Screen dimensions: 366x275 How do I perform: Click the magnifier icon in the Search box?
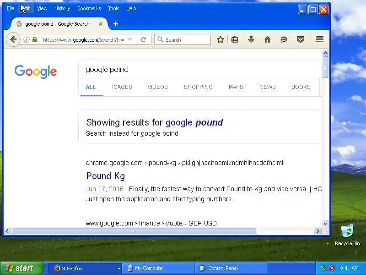(x=160, y=39)
